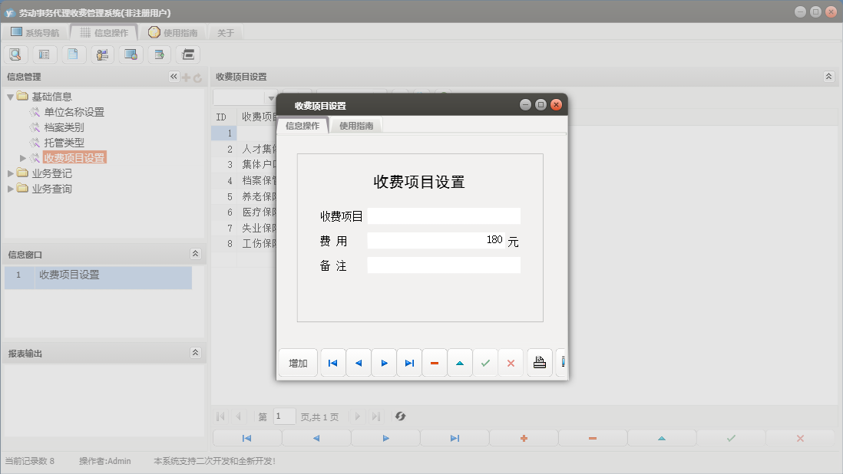This screenshot has width=843, height=474.
Task: Click the teal up-arrow edit icon in dialog
Action: pyautogui.click(x=460, y=363)
